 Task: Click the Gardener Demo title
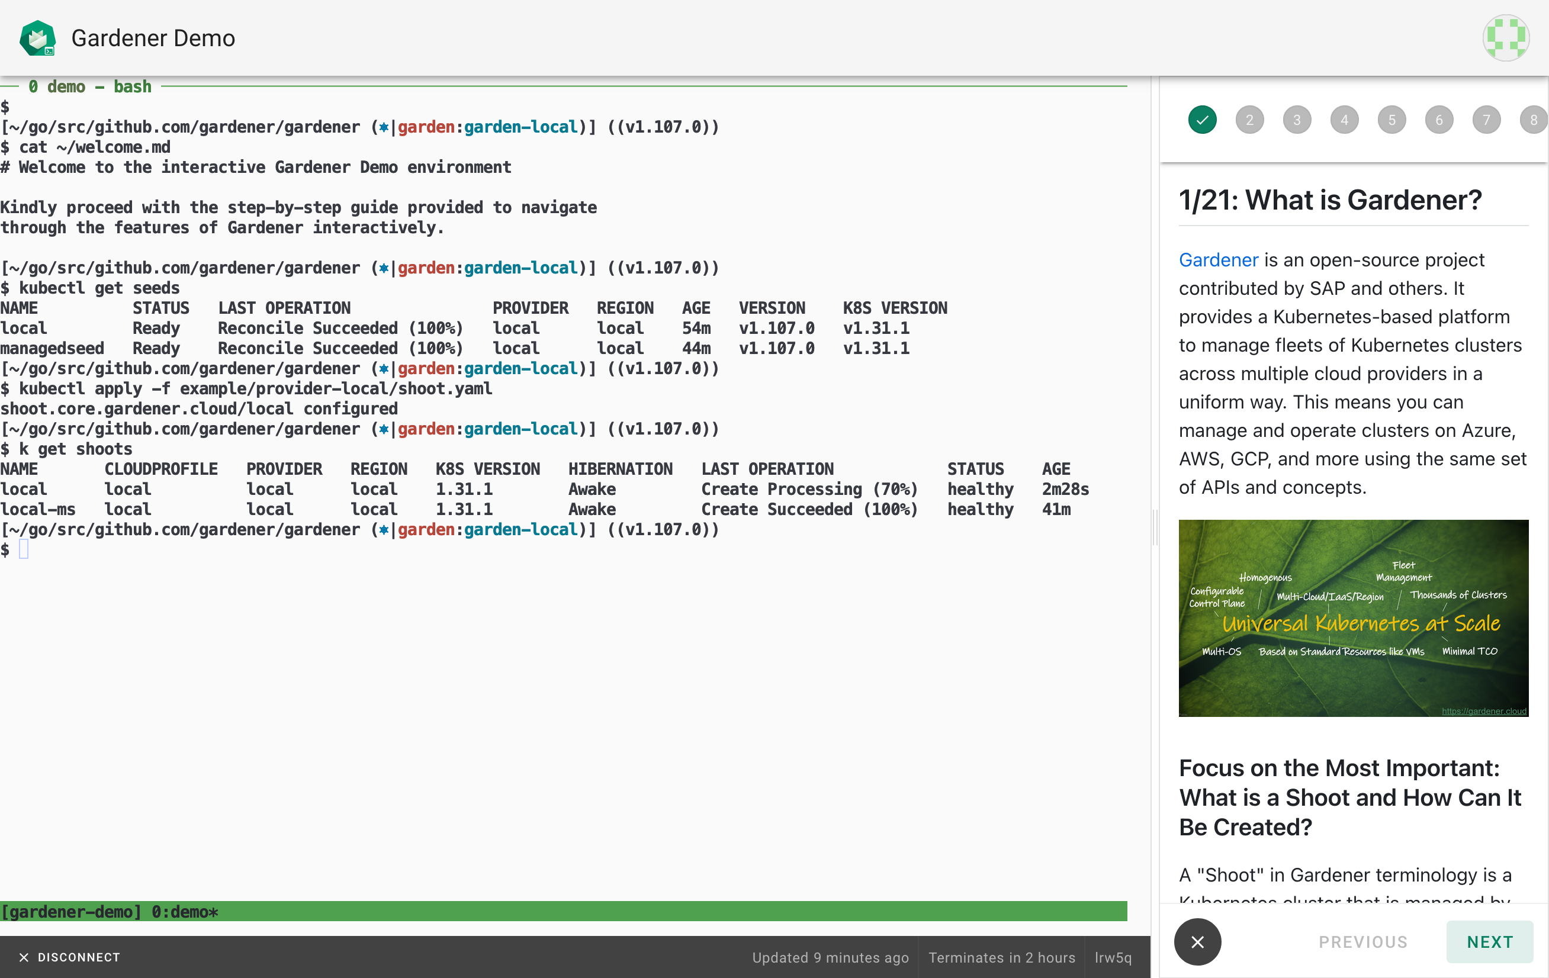[x=153, y=38]
